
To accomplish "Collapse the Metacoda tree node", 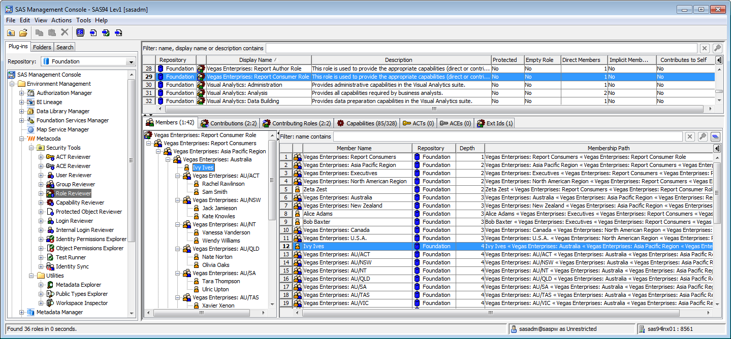I will tap(21, 139).
